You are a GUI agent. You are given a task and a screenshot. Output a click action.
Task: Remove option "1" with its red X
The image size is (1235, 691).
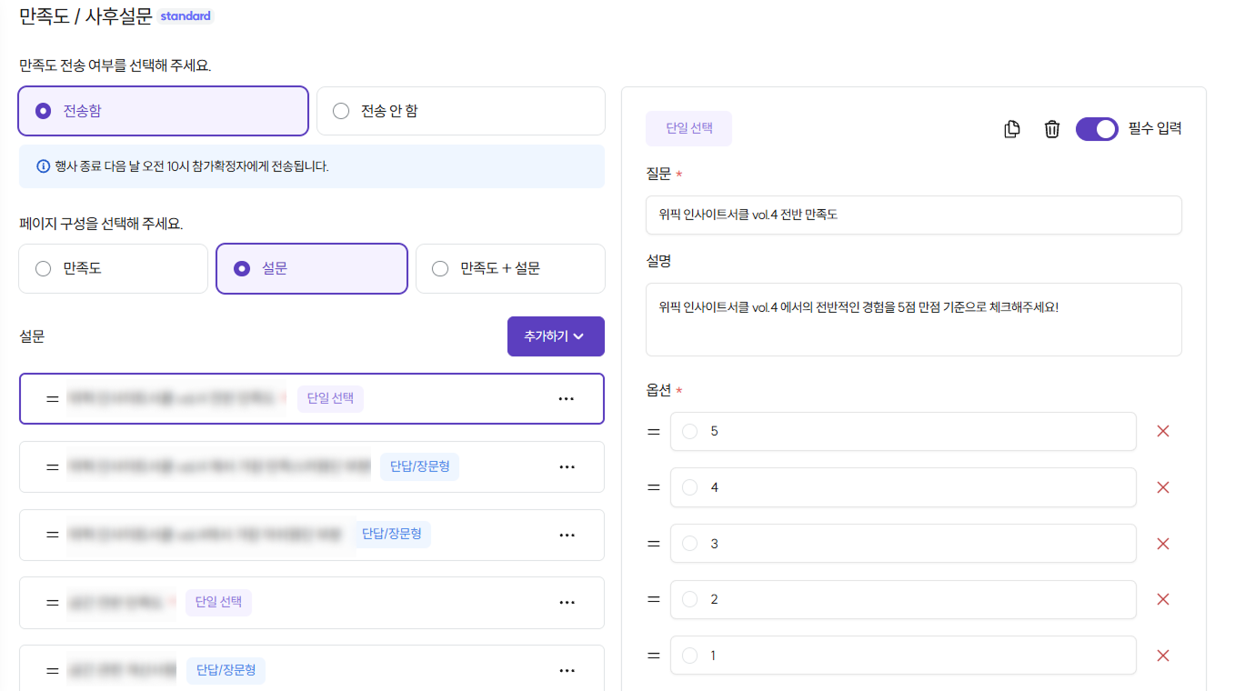(x=1163, y=655)
